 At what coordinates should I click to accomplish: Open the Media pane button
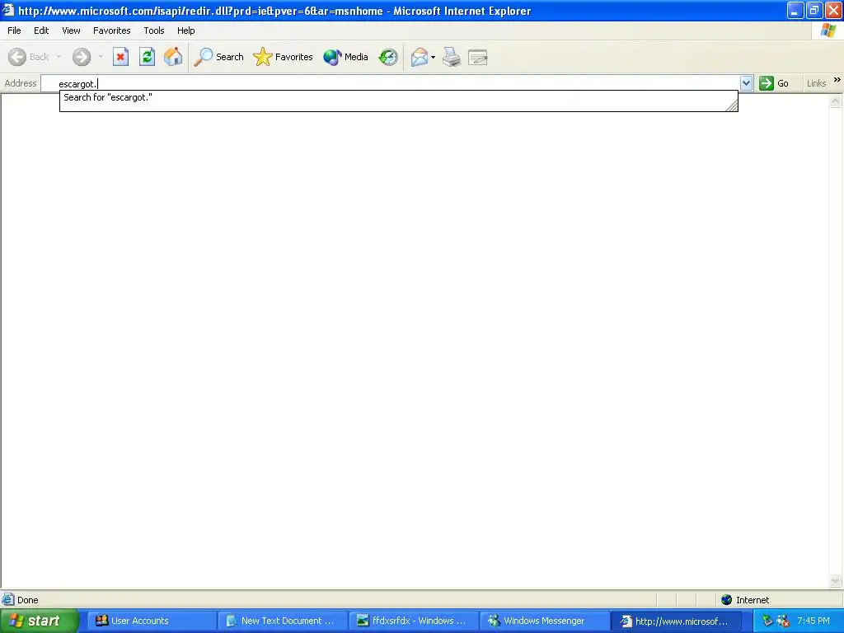click(345, 57)
